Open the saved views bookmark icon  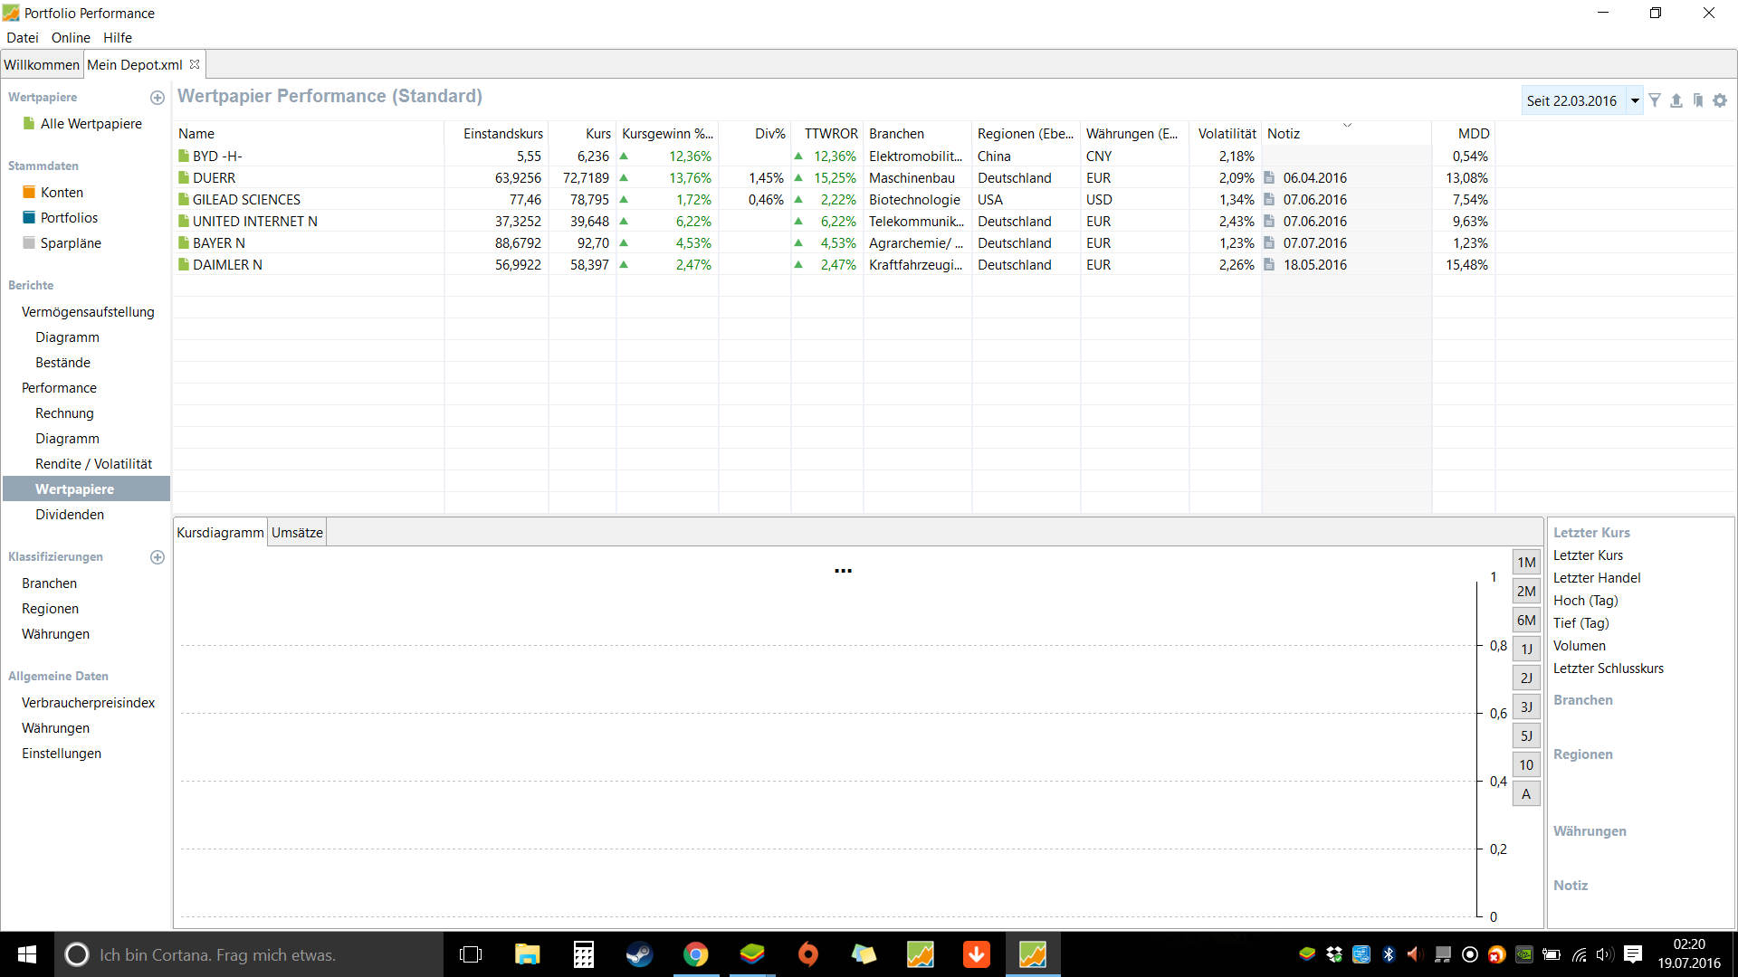(x=1698, y=100)
